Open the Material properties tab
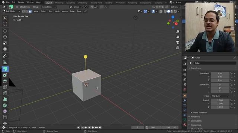The height and width of the screenshot is (133, 238). tap(185, 125)
